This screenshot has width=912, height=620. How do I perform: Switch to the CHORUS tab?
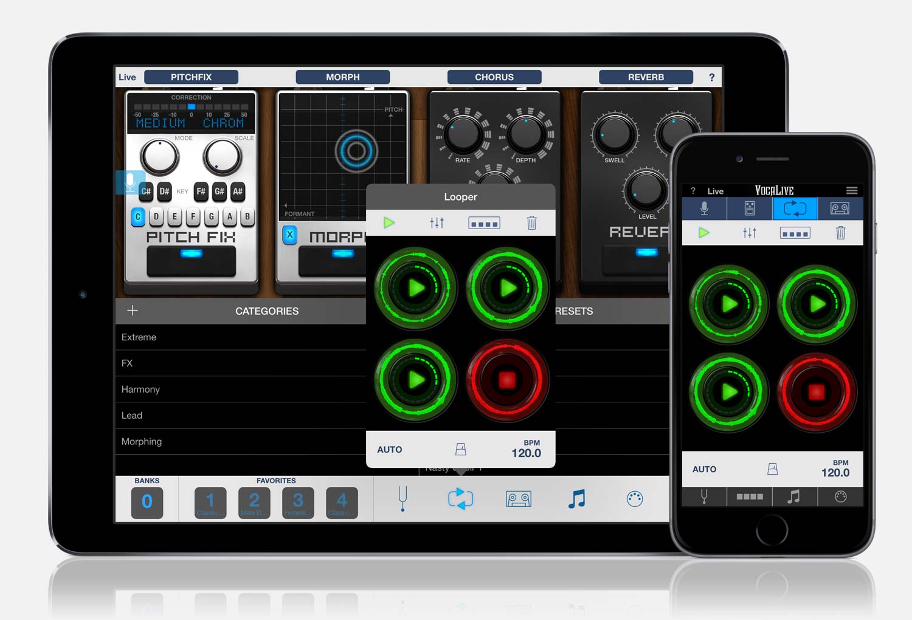494,77
